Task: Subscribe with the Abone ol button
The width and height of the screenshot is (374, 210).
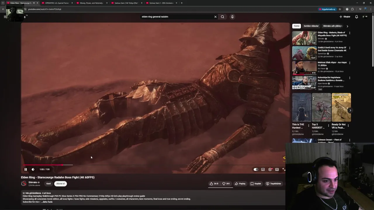Action: 60,184
